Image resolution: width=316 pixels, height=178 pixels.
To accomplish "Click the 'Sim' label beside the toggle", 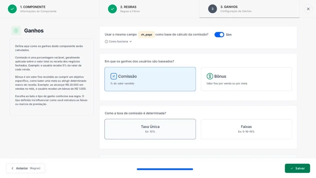I will pos(229,35).
